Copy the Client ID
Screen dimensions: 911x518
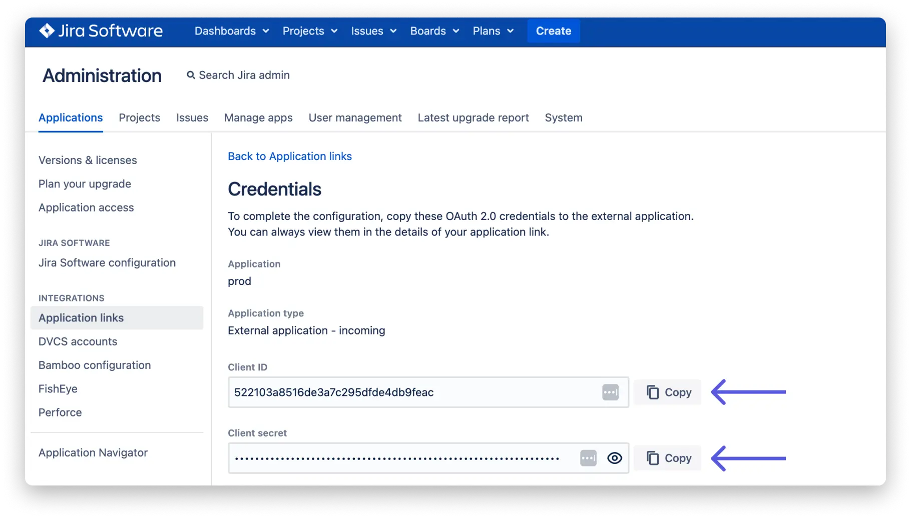click(668, 392)
